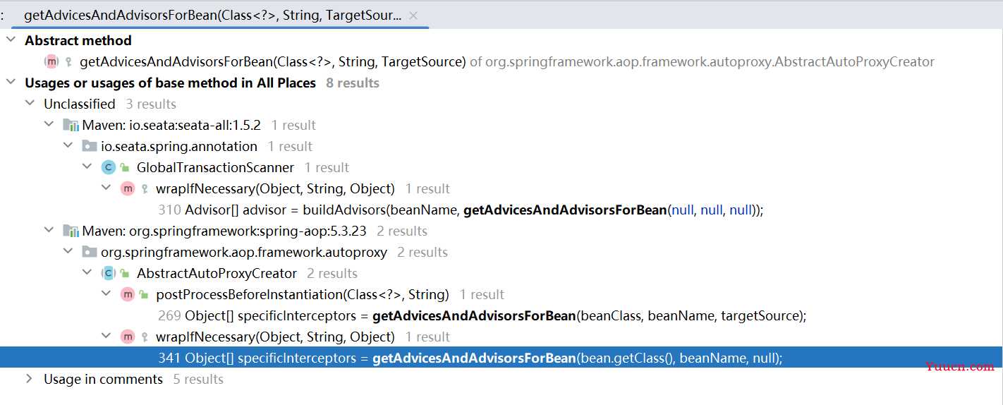The width and height of the screenshot is (1003, 405).
Task: Open line 269 specificInterceptors usage
Action: pyautogui.click(x=482, y=315)
